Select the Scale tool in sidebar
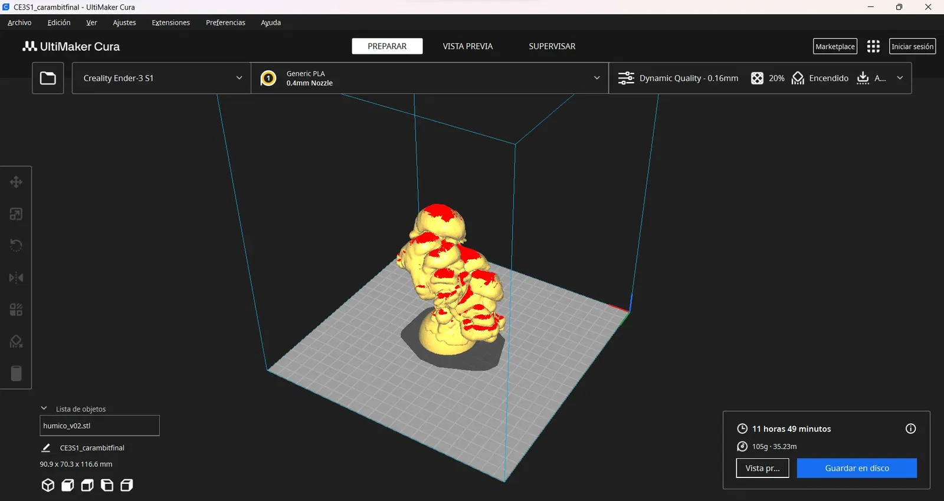Screen dimensions: 944x501 coord(16,214)
